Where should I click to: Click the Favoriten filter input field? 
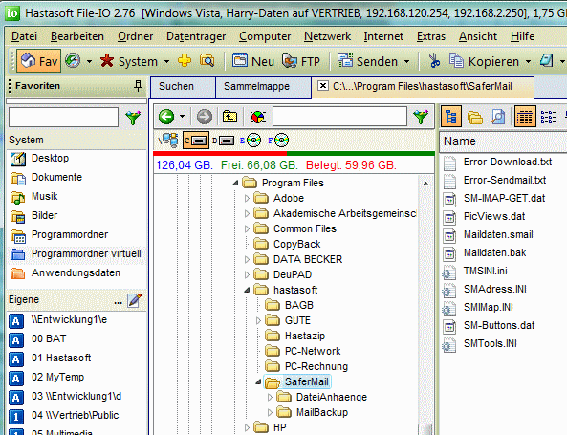pos(64,117)
